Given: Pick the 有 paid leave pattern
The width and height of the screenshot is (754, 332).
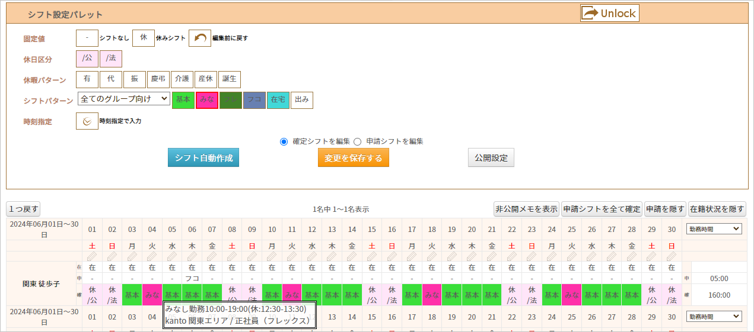Looking at the screenshot, I should click(x=87, y=79).
